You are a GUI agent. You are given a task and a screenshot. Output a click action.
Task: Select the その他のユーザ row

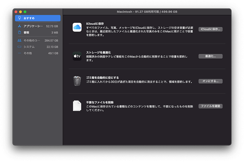click(38, 40)
